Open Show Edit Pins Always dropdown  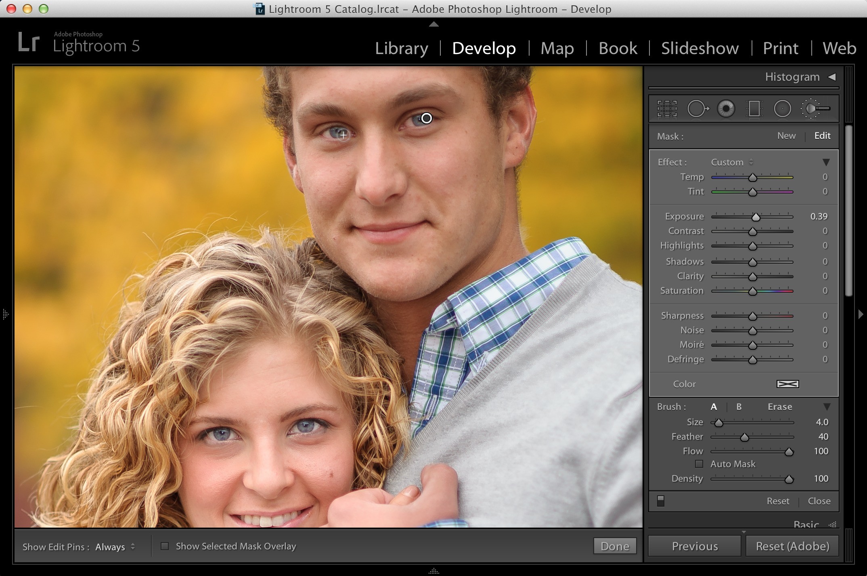(x=115, y=547)
